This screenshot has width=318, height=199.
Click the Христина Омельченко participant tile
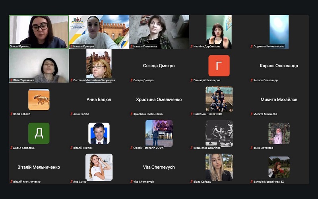[159, 99]
